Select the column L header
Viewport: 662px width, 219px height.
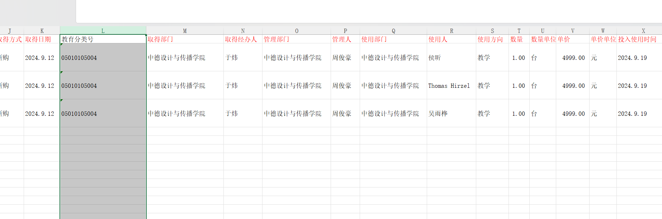tap(103, 31)
